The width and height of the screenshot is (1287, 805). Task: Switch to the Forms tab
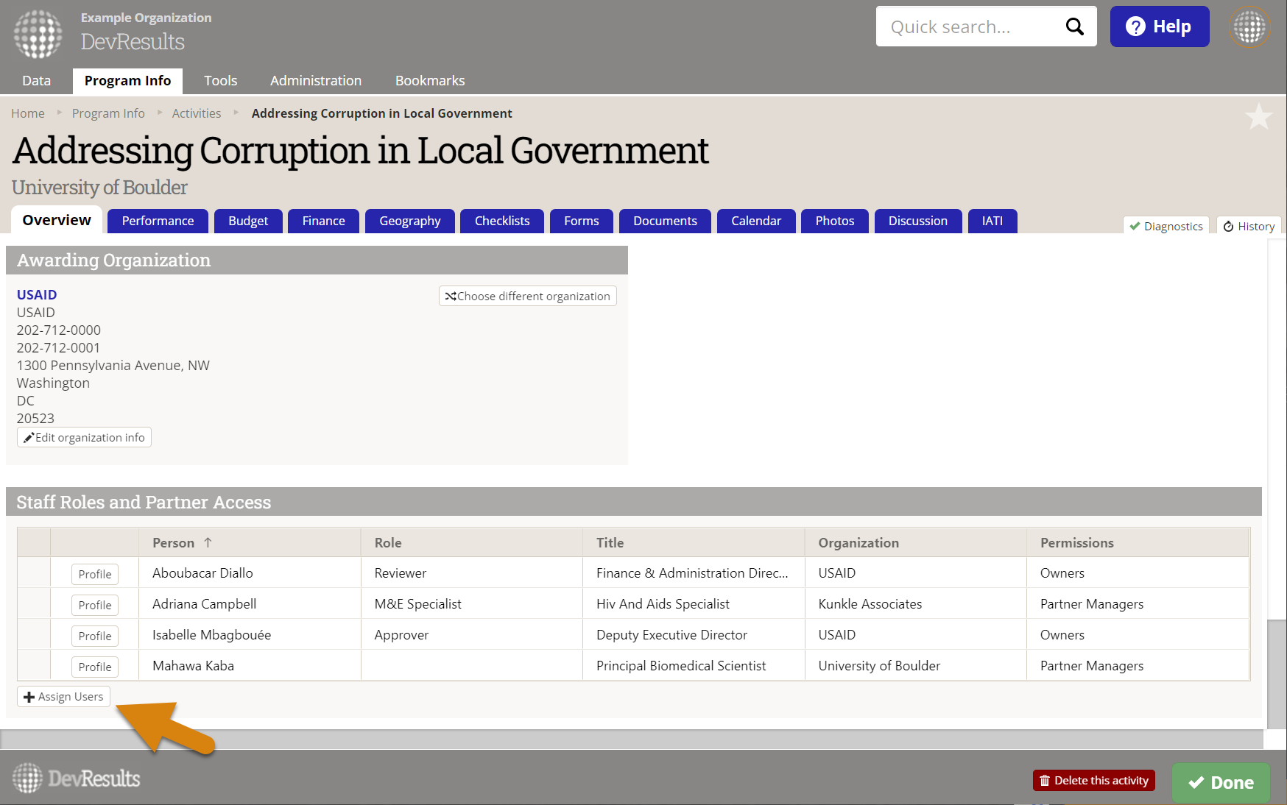(x=582, y=221)
